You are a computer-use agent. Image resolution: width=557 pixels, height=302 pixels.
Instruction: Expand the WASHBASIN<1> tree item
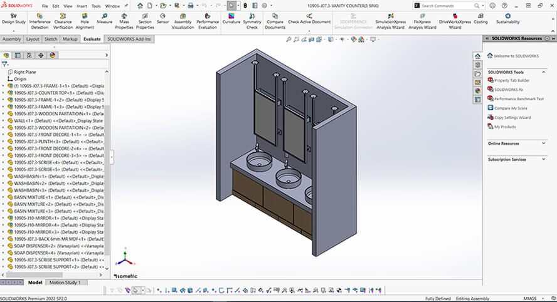[3, 176]
